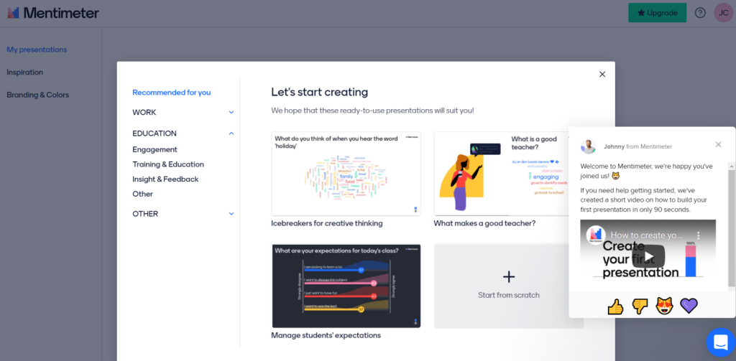This screenshot has width=736, height=361.
Task: Open the chat launcher bubble icon
Action: click(720, 342)
